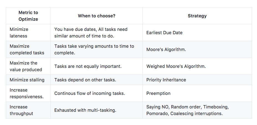
Task: Click the 'Metric to Optimize' column header
Action: tap(28, 16)
